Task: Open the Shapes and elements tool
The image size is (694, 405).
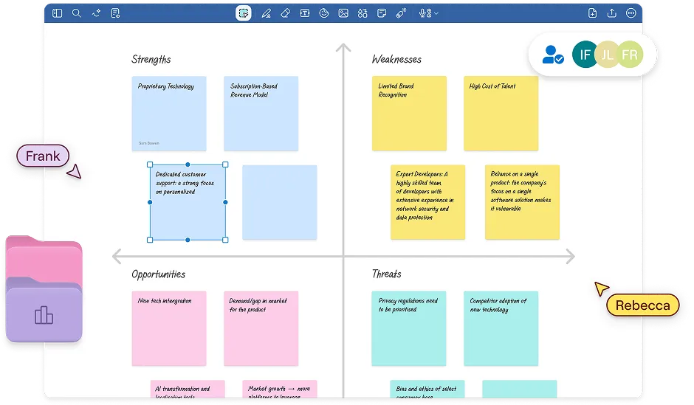Action: (x=363, y=13)
